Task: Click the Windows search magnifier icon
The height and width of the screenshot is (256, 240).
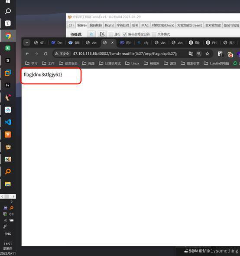Action: pyautogui.click(x=8, y=11)
